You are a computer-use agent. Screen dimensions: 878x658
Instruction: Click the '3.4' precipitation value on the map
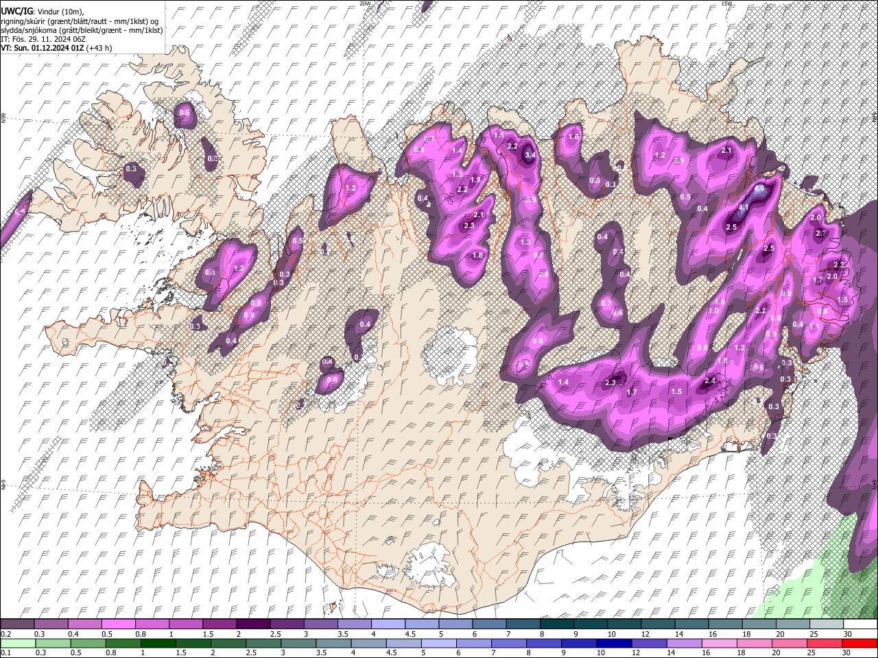(530, 156)
